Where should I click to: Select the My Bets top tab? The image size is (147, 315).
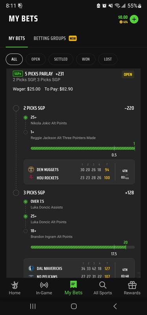(x=17, y=38)
